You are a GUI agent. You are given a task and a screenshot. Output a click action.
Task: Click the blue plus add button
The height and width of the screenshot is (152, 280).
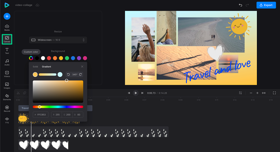coord(7,16)
